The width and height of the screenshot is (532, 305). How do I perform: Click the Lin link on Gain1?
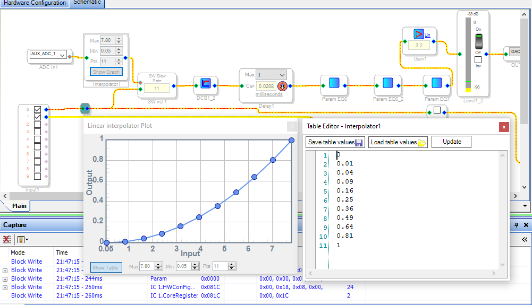point(427,35)
